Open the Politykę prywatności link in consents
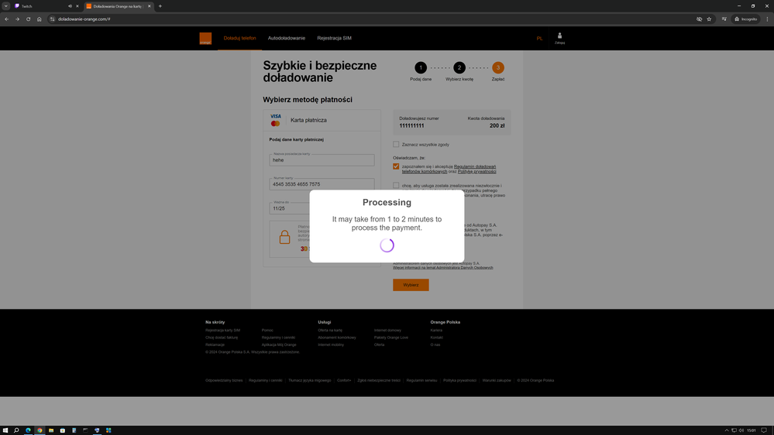 [x=476, y=172]
